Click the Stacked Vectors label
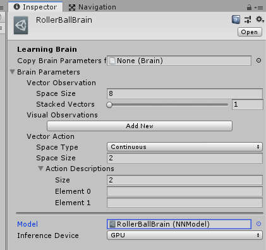Image resolution: width=266 pixels, height=250 pixels. [x=65, y=104]
